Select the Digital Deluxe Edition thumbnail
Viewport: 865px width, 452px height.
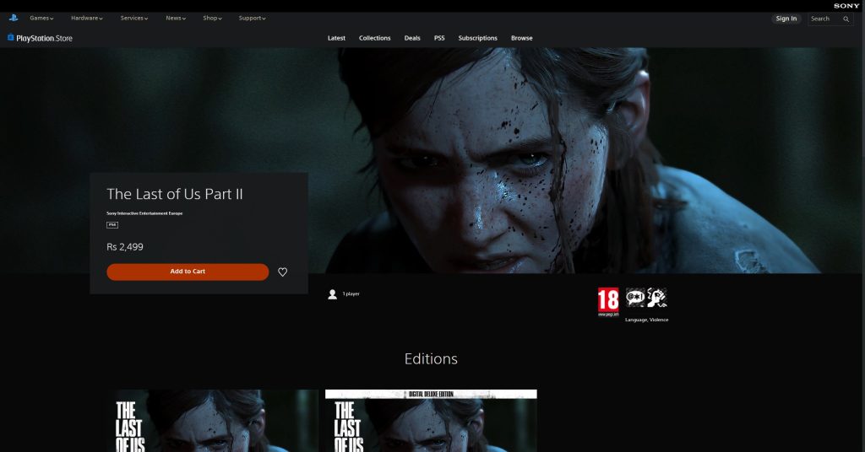[x=431, y=421]
